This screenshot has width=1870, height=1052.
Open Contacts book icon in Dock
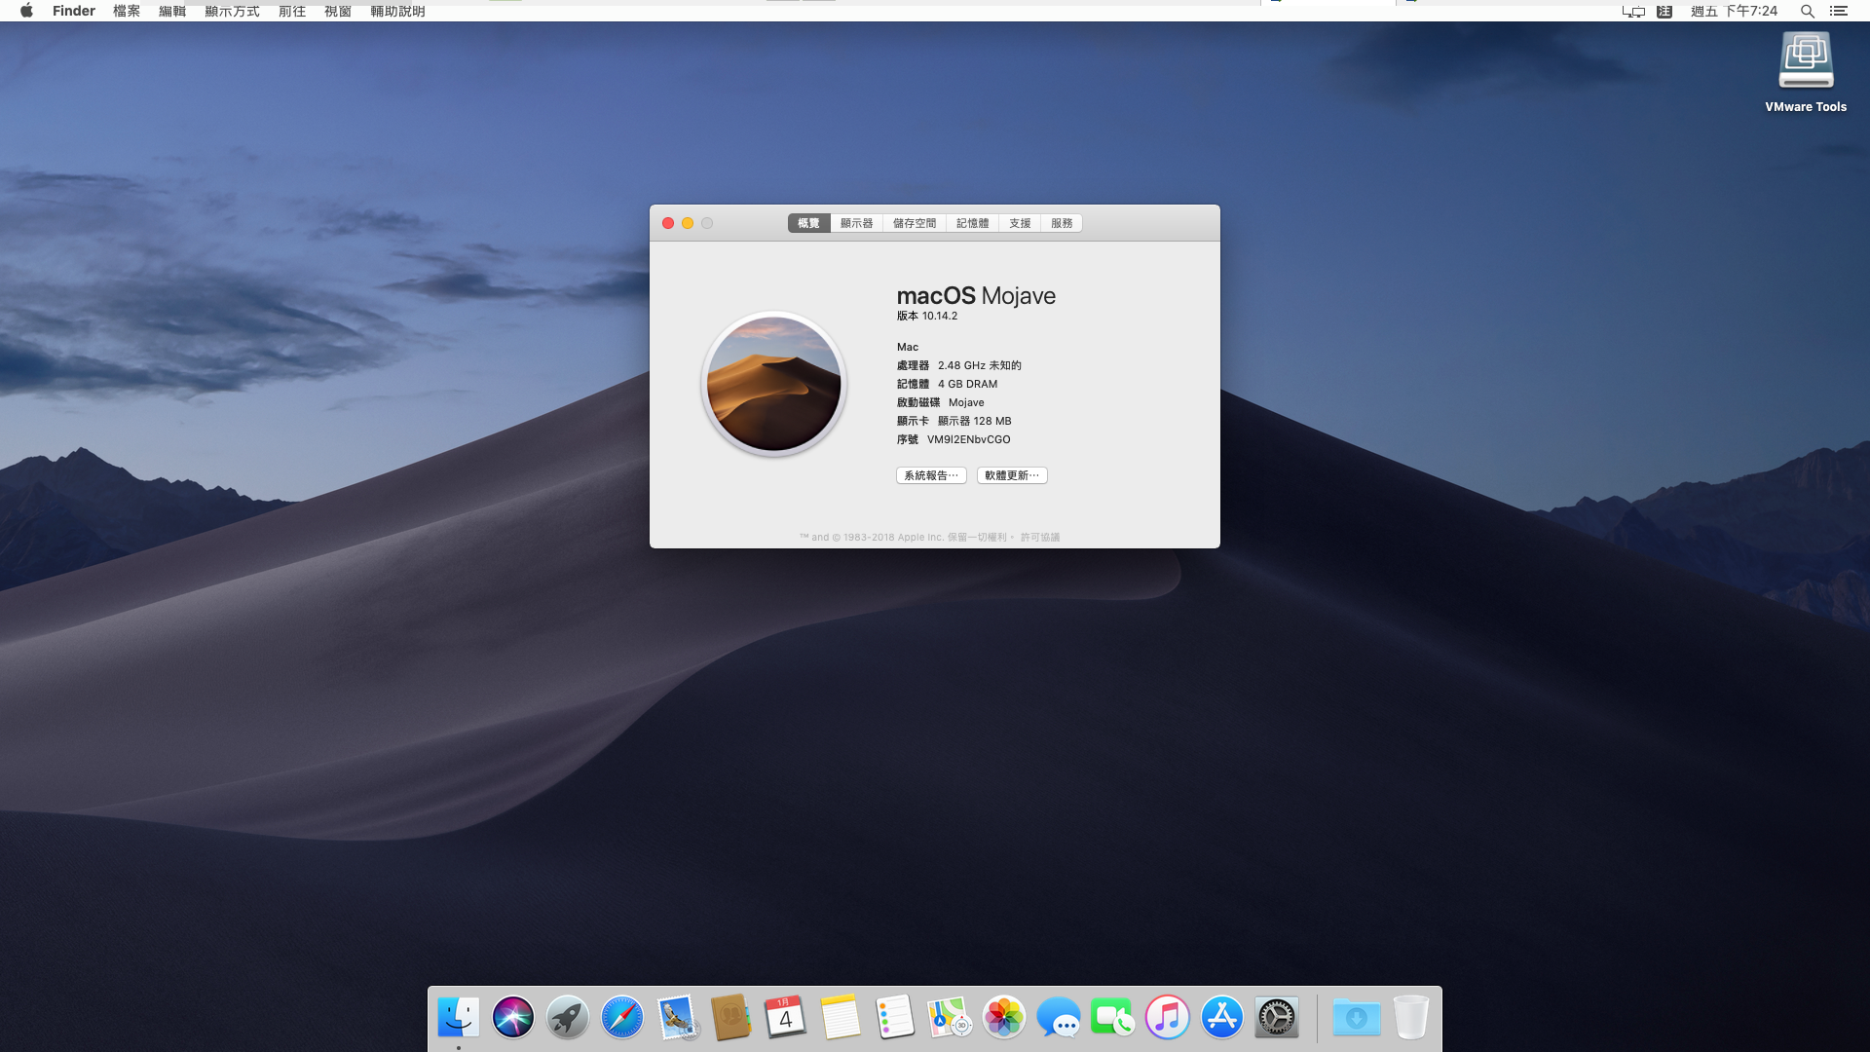tap(731, 1018)
